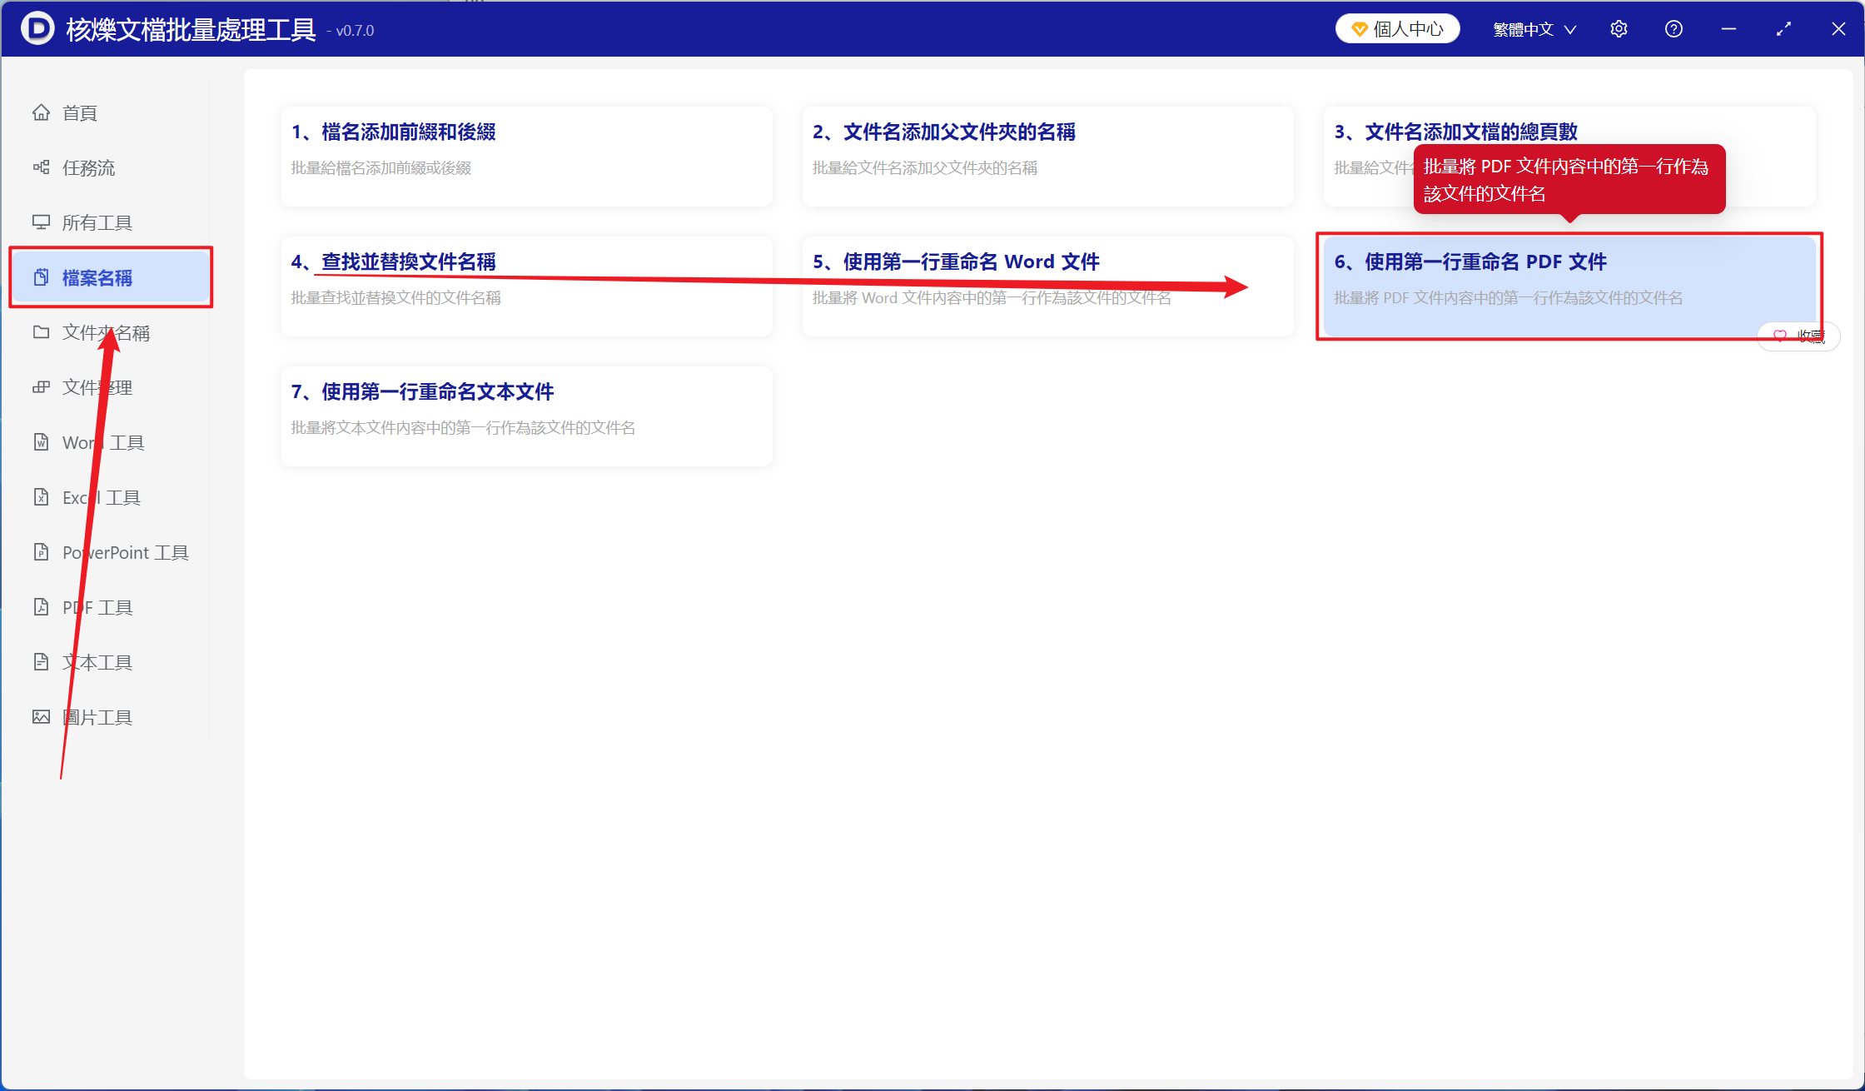Click the home icon beside 首頁
The width and height of the screenshot is (1865, 1091).
point(41,112)
